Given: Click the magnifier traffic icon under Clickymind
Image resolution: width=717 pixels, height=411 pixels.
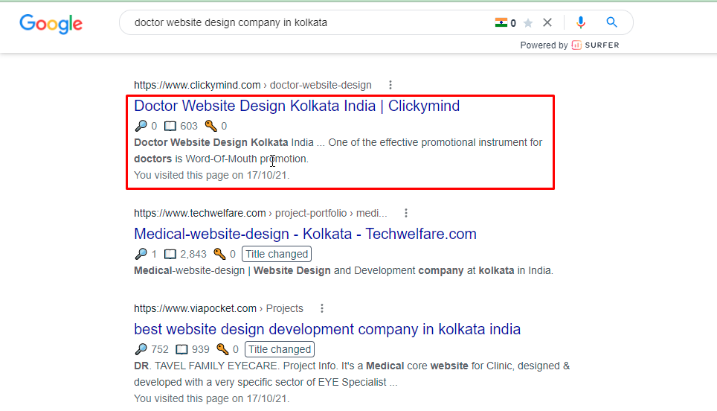Looking at the screenshot, I should click(x=141, y=126).
